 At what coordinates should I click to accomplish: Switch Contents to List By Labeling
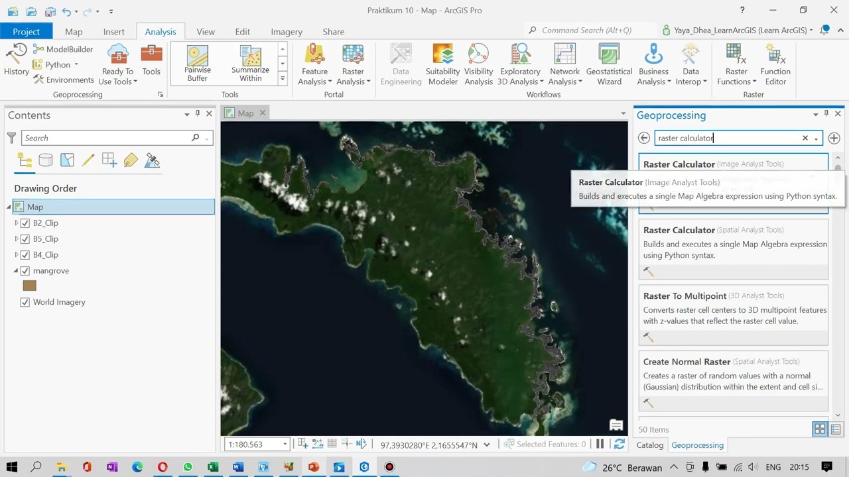(x=131, y=160)
